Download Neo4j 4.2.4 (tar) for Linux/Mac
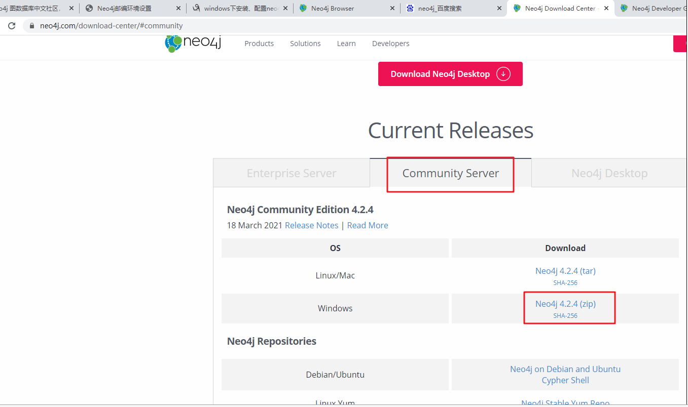Image resolution: width=688 pixels, height=407 pixels. pyautogui.click(x=565, y=271)
